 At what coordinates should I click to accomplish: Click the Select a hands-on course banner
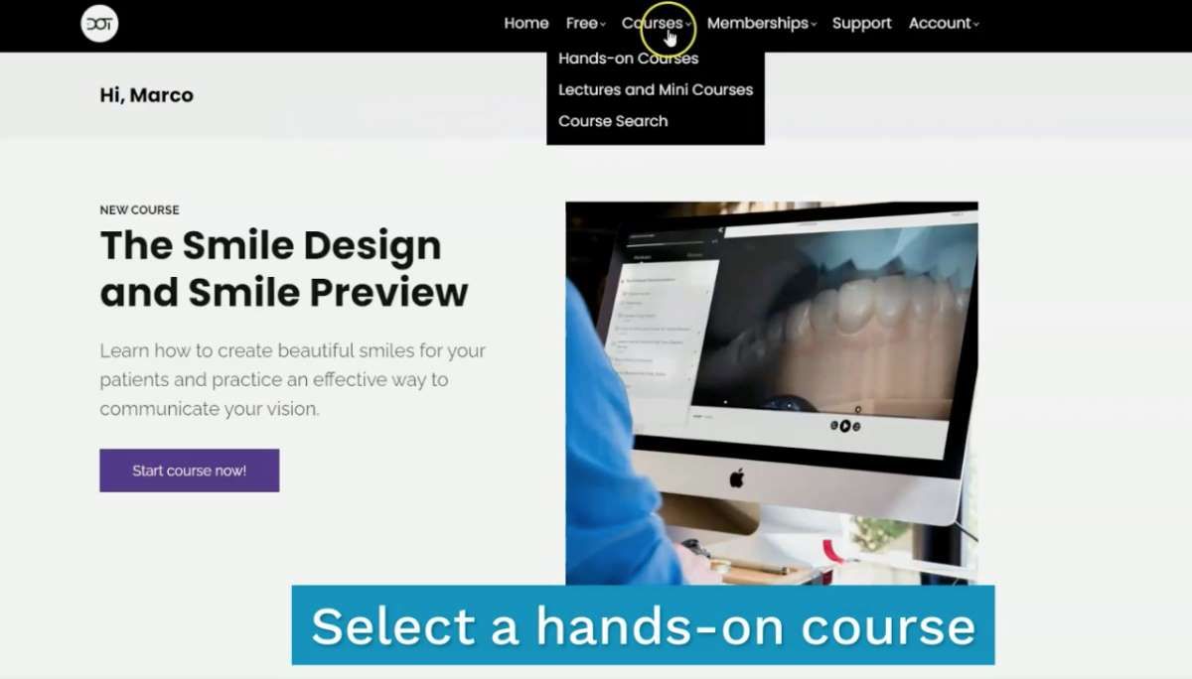pos(643,625)
